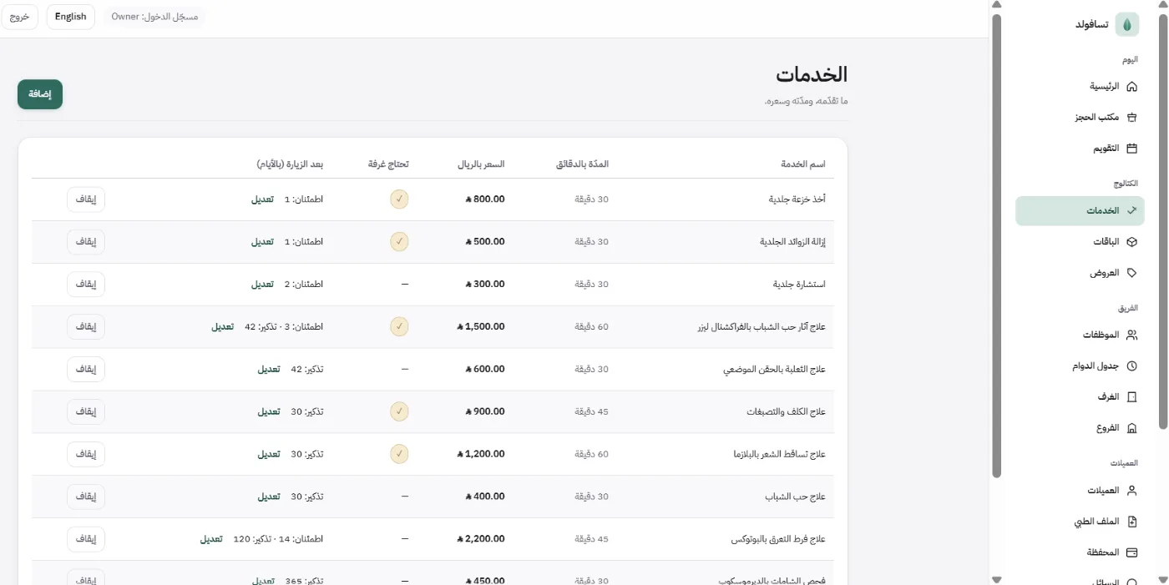Click إيقاف for علاج الكلف والتصبغات

86,411
